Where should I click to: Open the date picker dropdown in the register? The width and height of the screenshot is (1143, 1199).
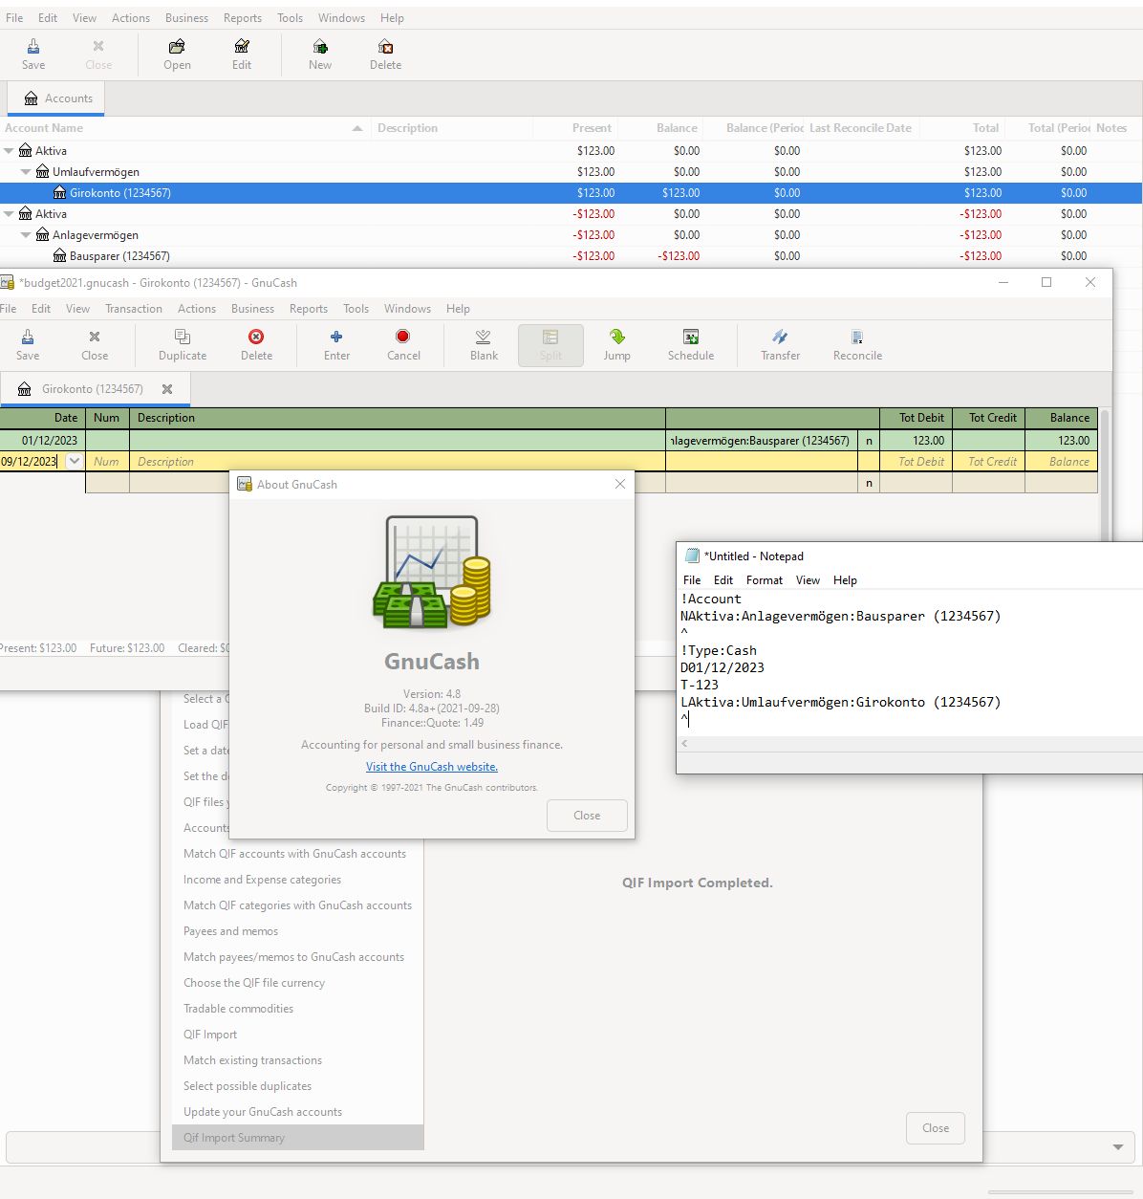[74, 461]
